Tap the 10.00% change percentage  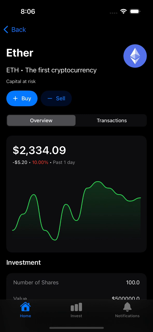point(40,162)
